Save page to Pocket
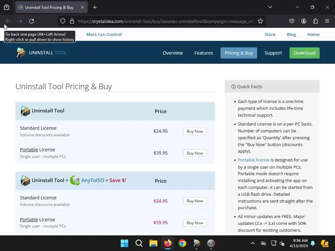The height and width of the screenshot is (251, 335). [291, 21]
